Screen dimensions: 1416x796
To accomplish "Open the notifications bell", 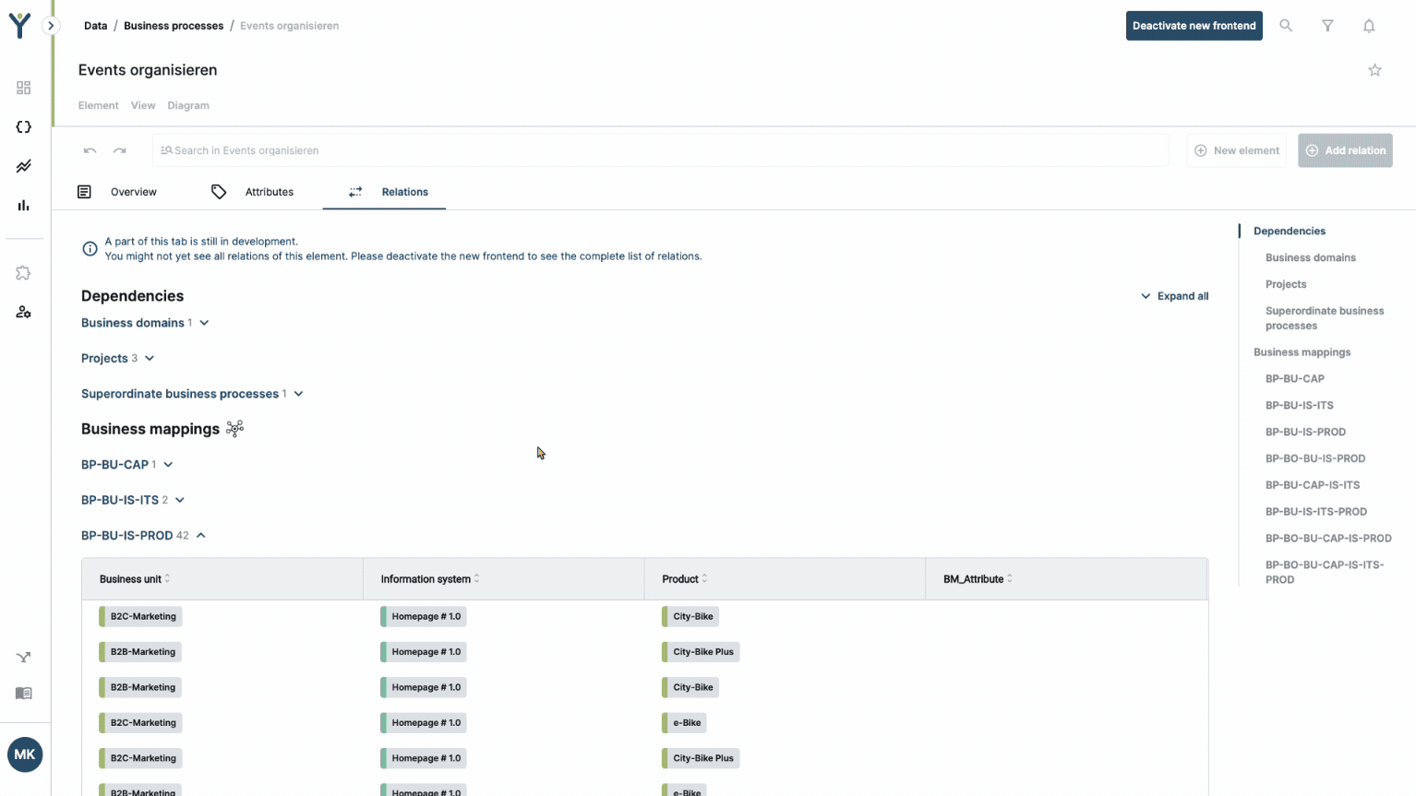I will click(x=1369, y=26).
